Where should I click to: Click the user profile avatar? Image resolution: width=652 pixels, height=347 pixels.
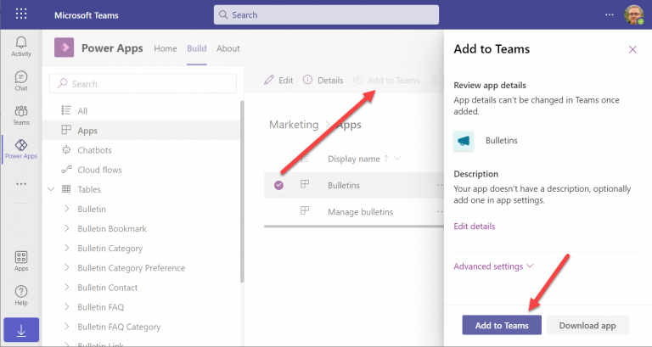(x=633, y=15)
